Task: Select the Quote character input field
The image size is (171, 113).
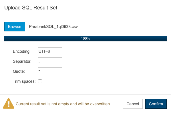Action: point(50,71)
